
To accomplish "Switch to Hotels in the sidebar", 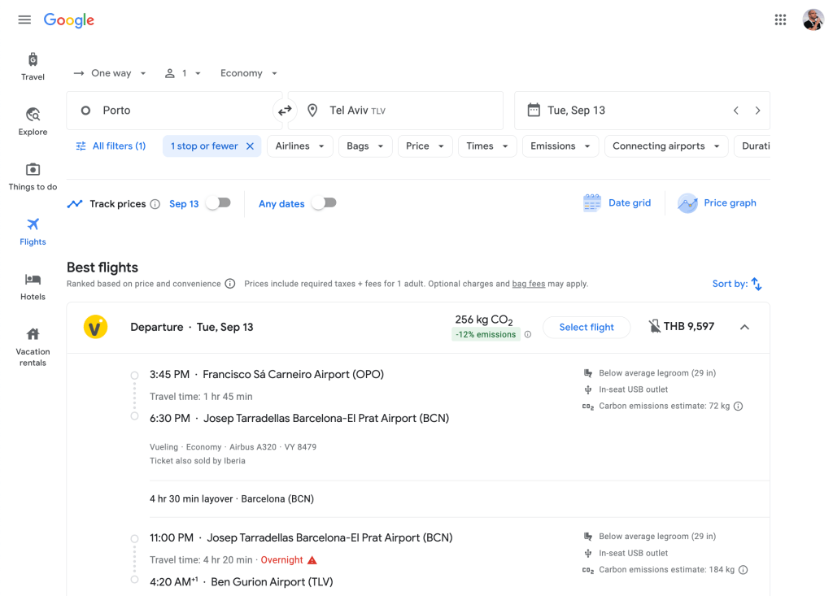I will click(33, 286).
